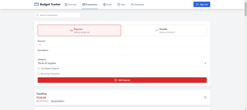247x110 pixels.
Task: Click the Travelling transaction title
Action: (41, 94)
